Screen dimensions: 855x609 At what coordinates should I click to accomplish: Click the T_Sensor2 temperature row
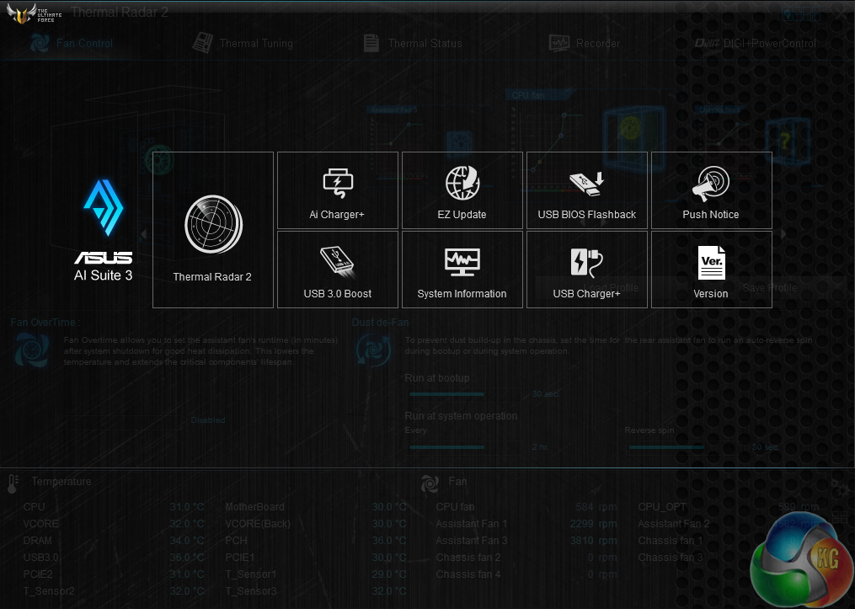114,591
